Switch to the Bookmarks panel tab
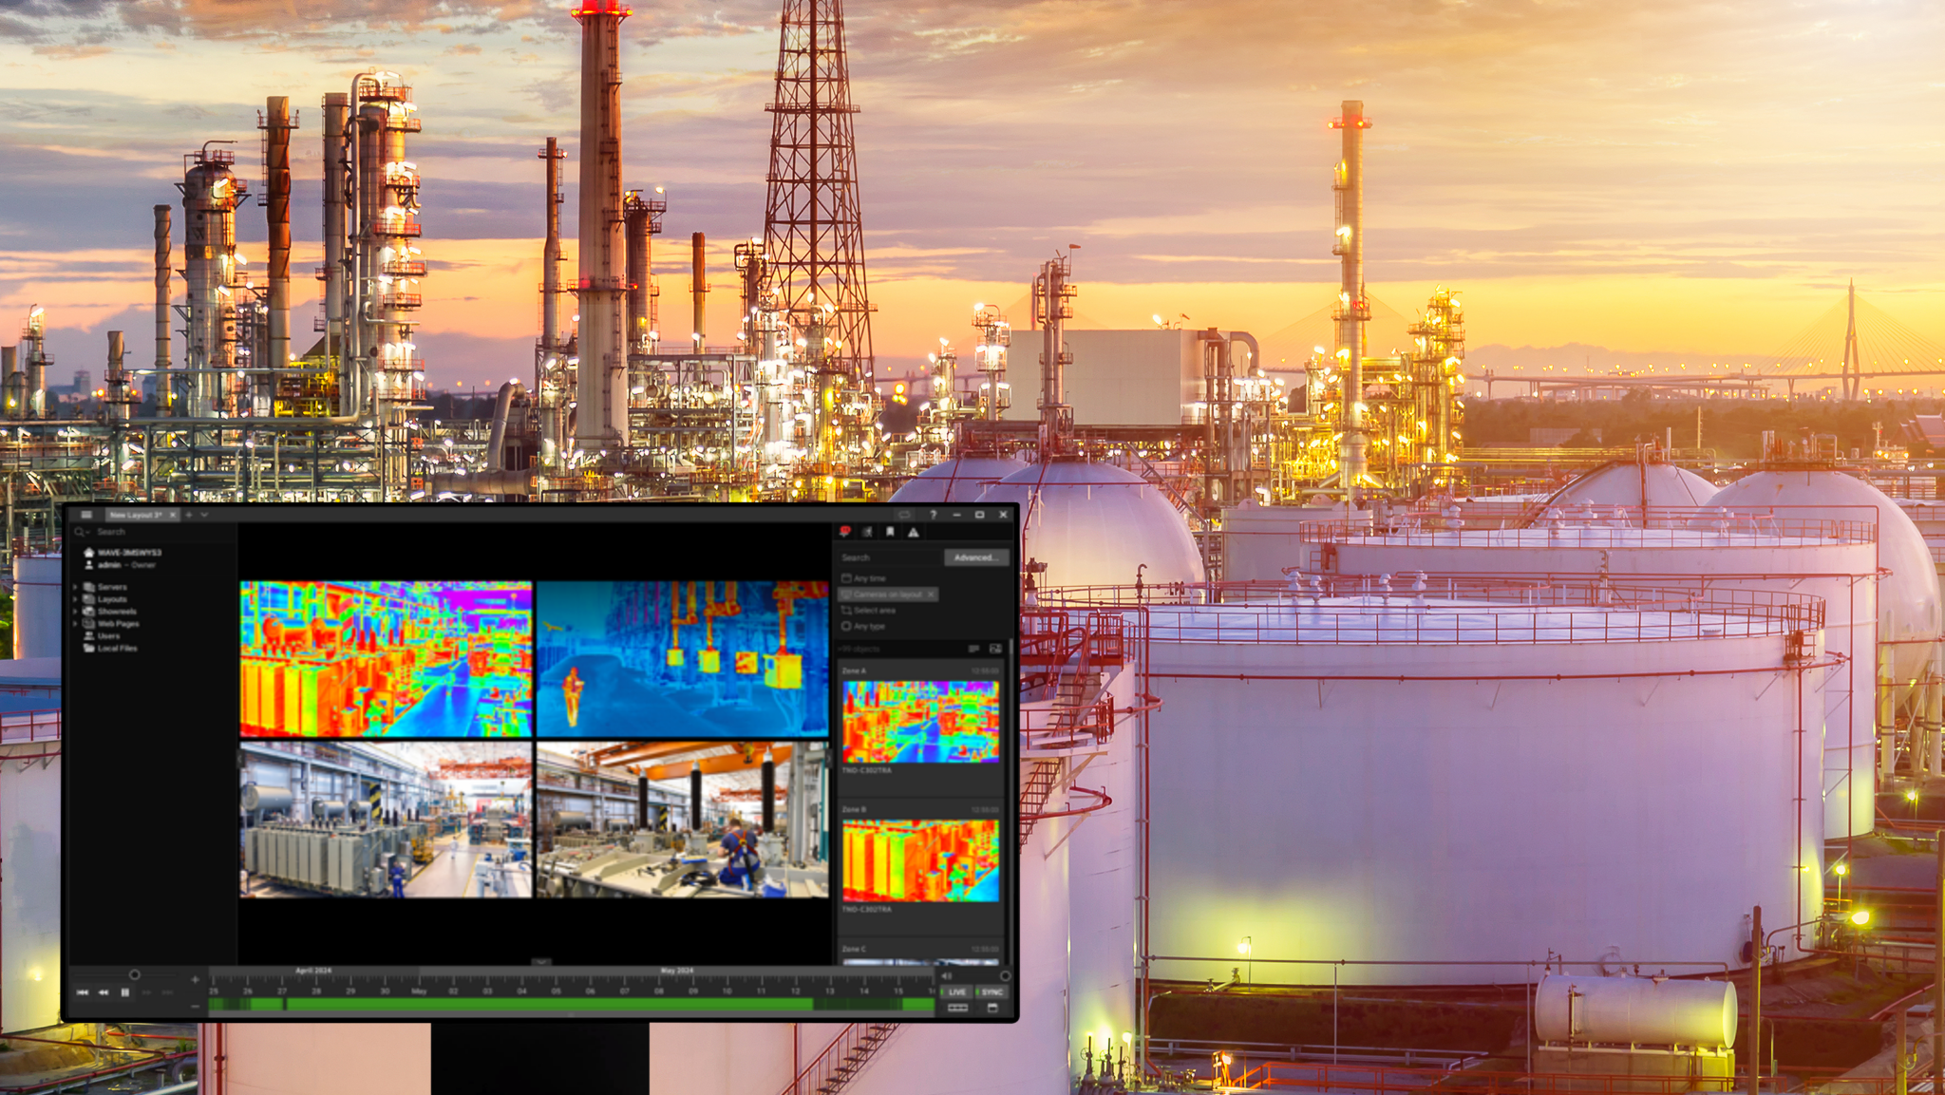The width and height of the screenshot is (1945, 1095). point(890,532)
